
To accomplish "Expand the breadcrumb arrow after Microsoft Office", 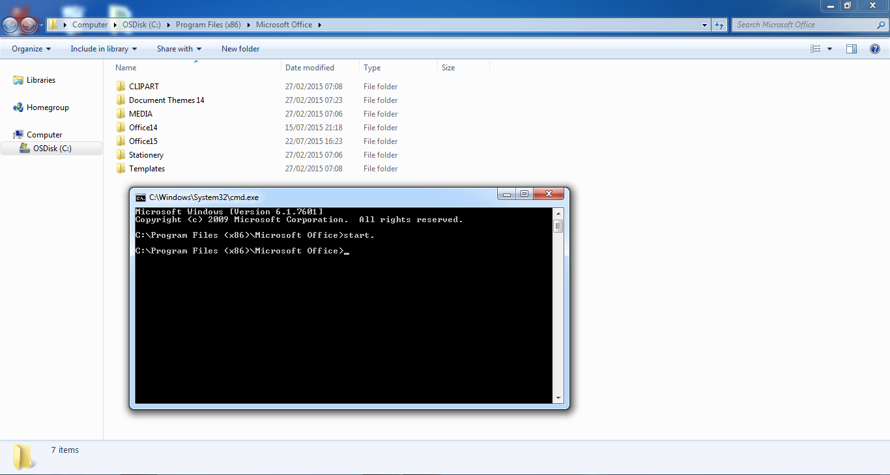I will click(x=319, y=24).
